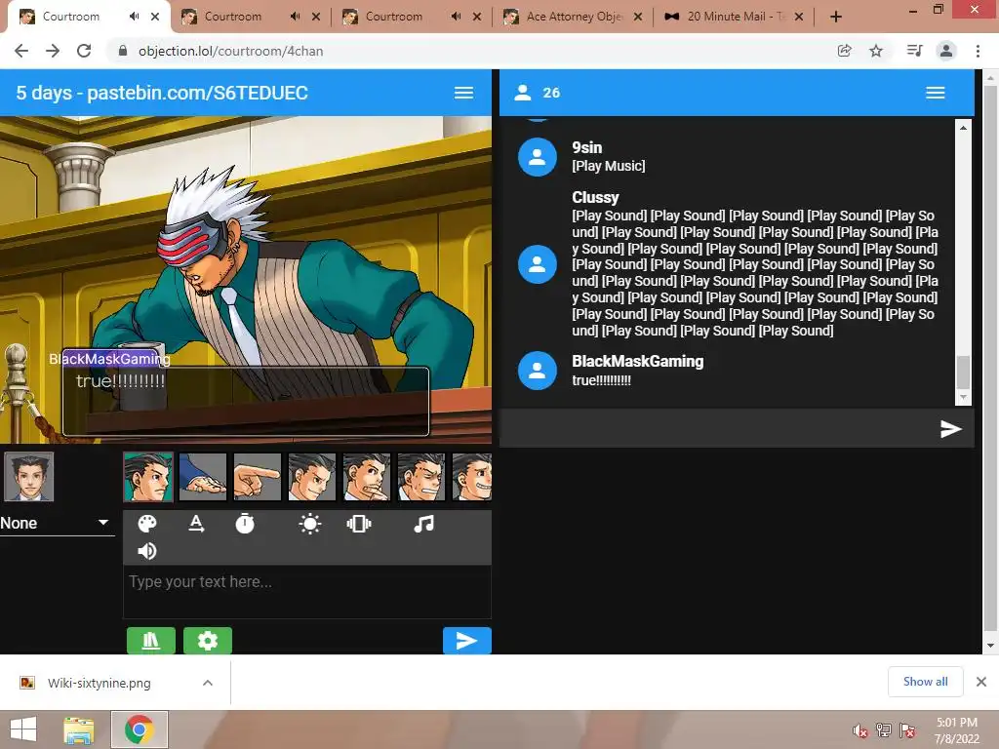Click the chat scrollbar up arrow
The height and width of the screenshot is (749, 999).
[x=963, y=128]
